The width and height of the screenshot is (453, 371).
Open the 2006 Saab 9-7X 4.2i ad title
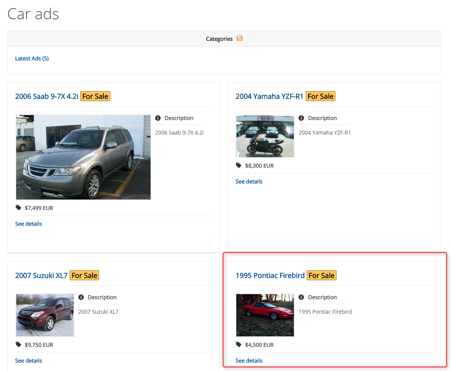coord(46,96)
